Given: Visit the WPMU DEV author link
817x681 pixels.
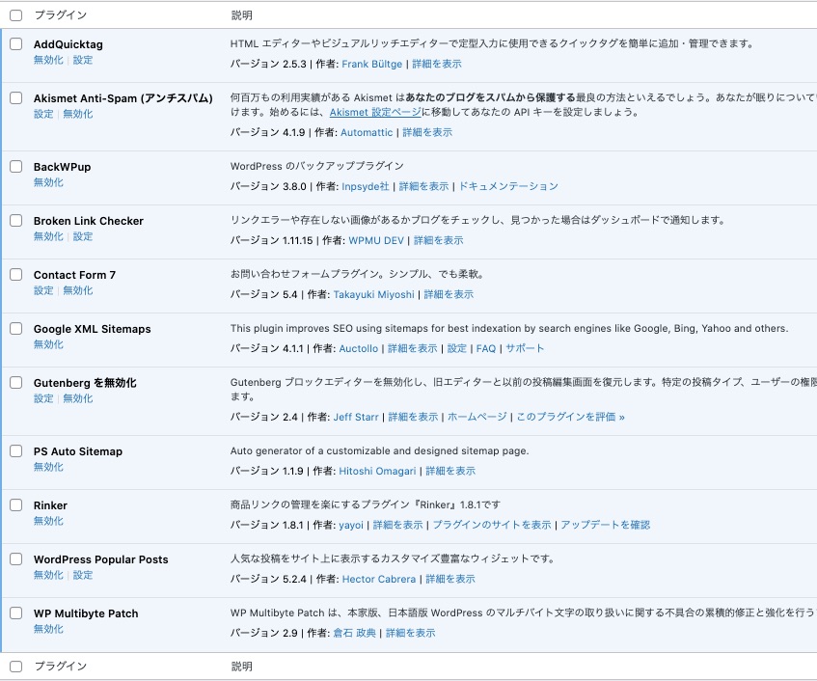Looking at the screenshot, I should [x=376, y=241].
